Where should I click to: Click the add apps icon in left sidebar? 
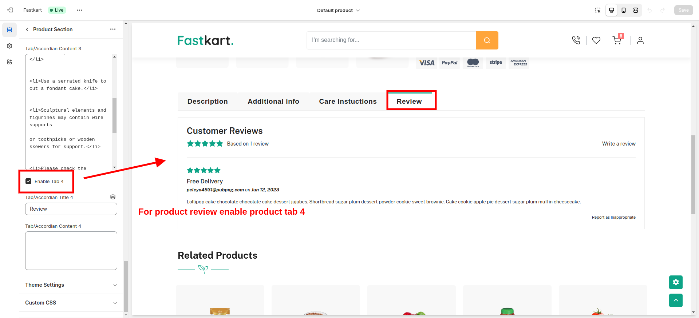point(9,62)
